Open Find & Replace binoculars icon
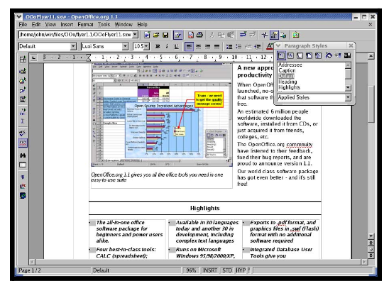 [23, 155]
